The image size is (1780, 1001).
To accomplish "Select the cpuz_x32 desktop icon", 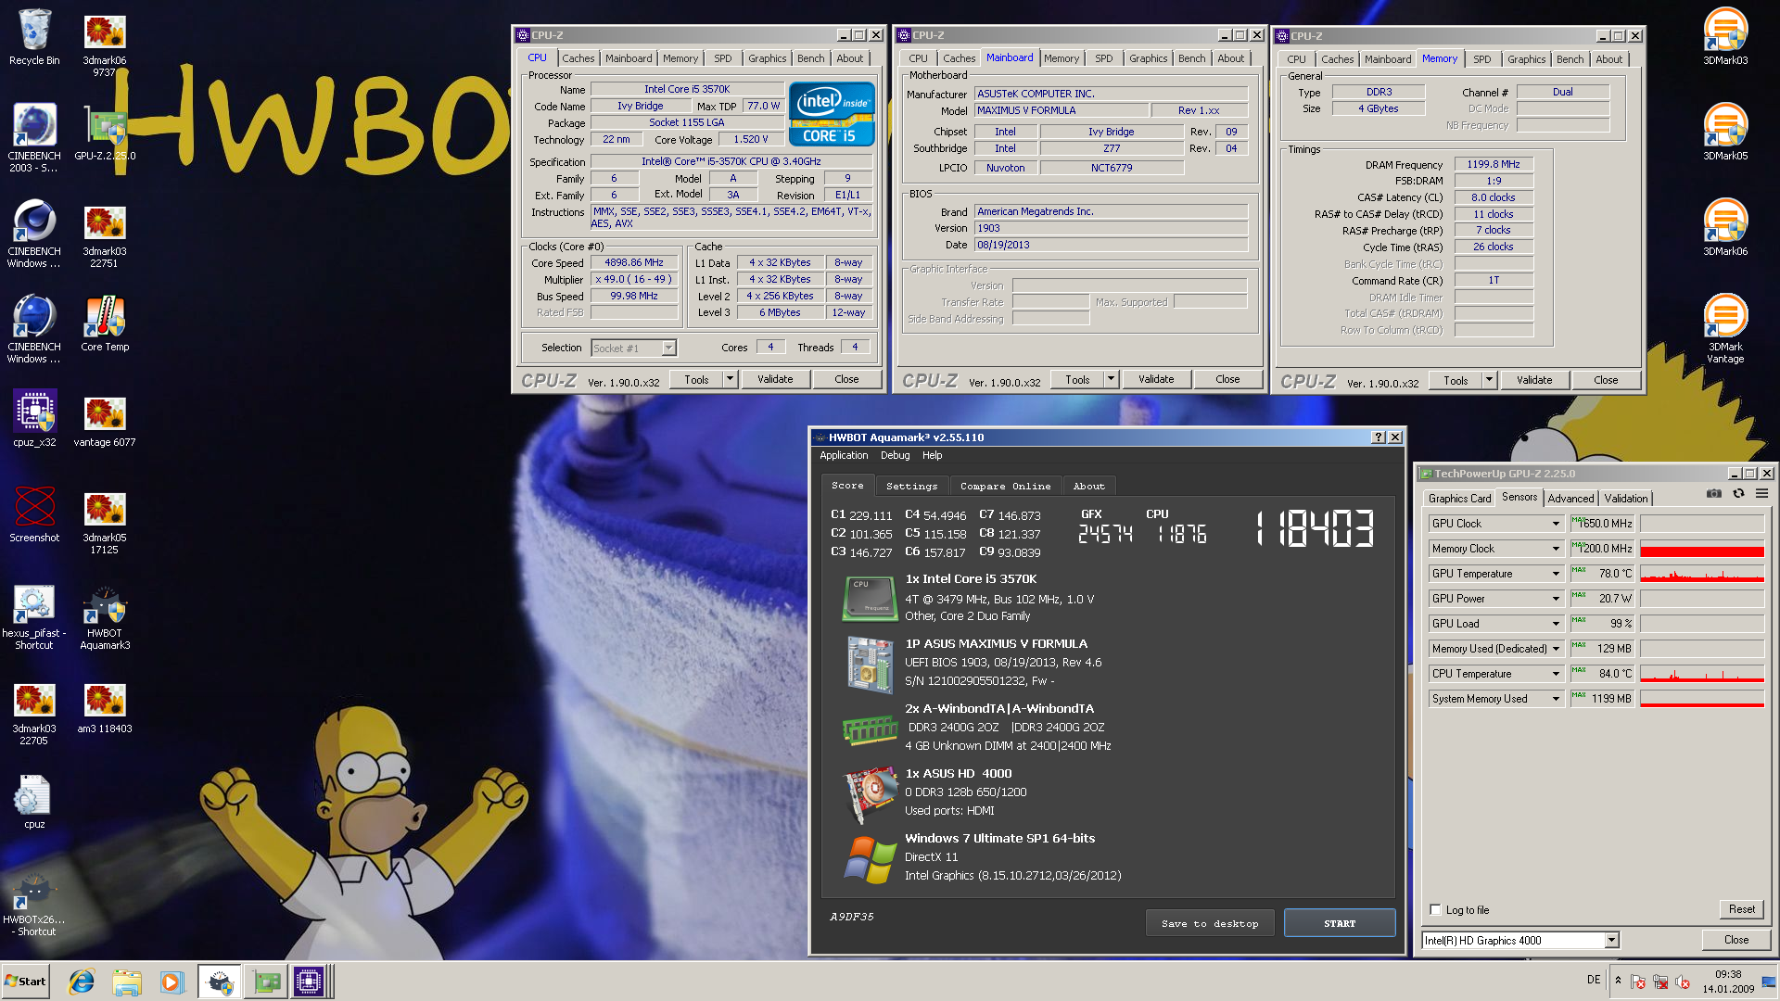I will [34, 419].
